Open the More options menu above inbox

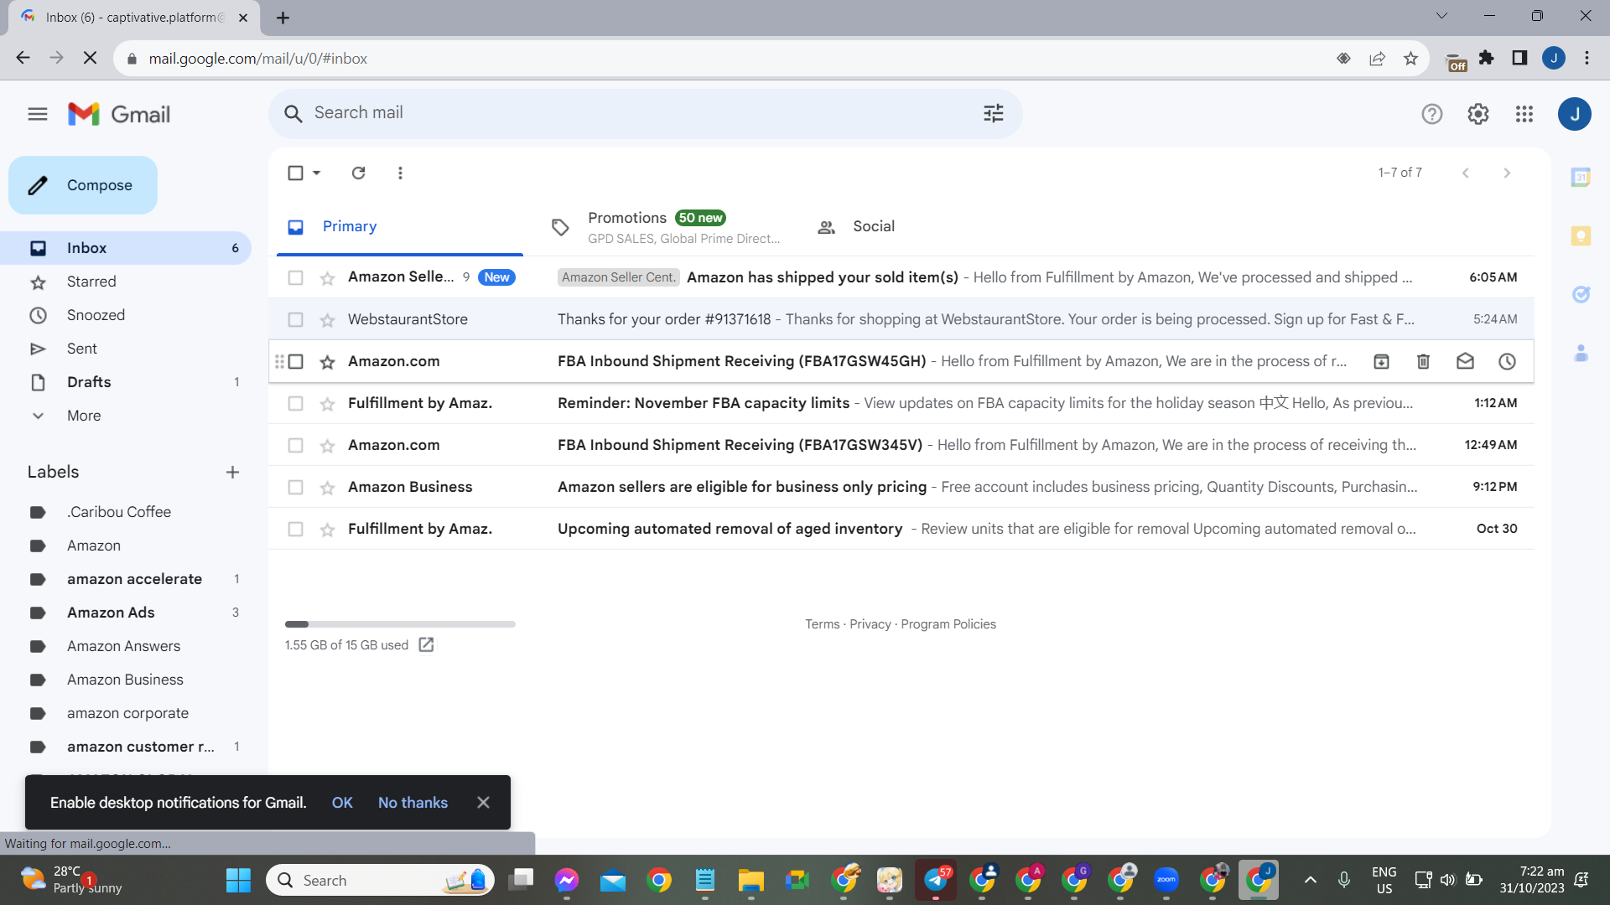400,173
